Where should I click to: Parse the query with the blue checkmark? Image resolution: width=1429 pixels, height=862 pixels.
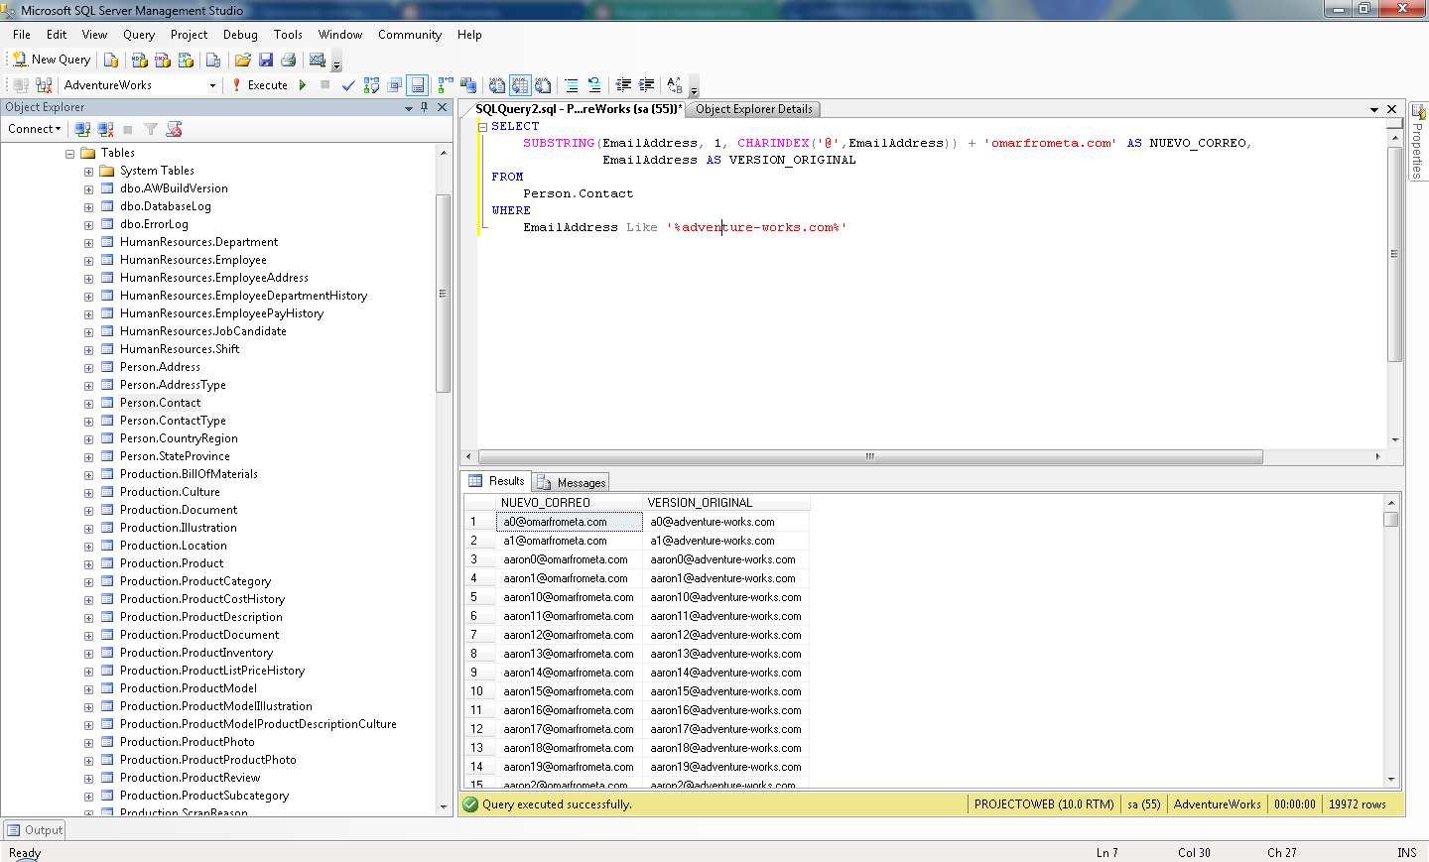tap(348, 85)
